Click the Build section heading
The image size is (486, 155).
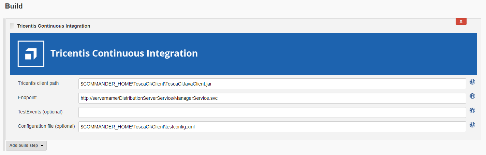click(x=14, y=6)
